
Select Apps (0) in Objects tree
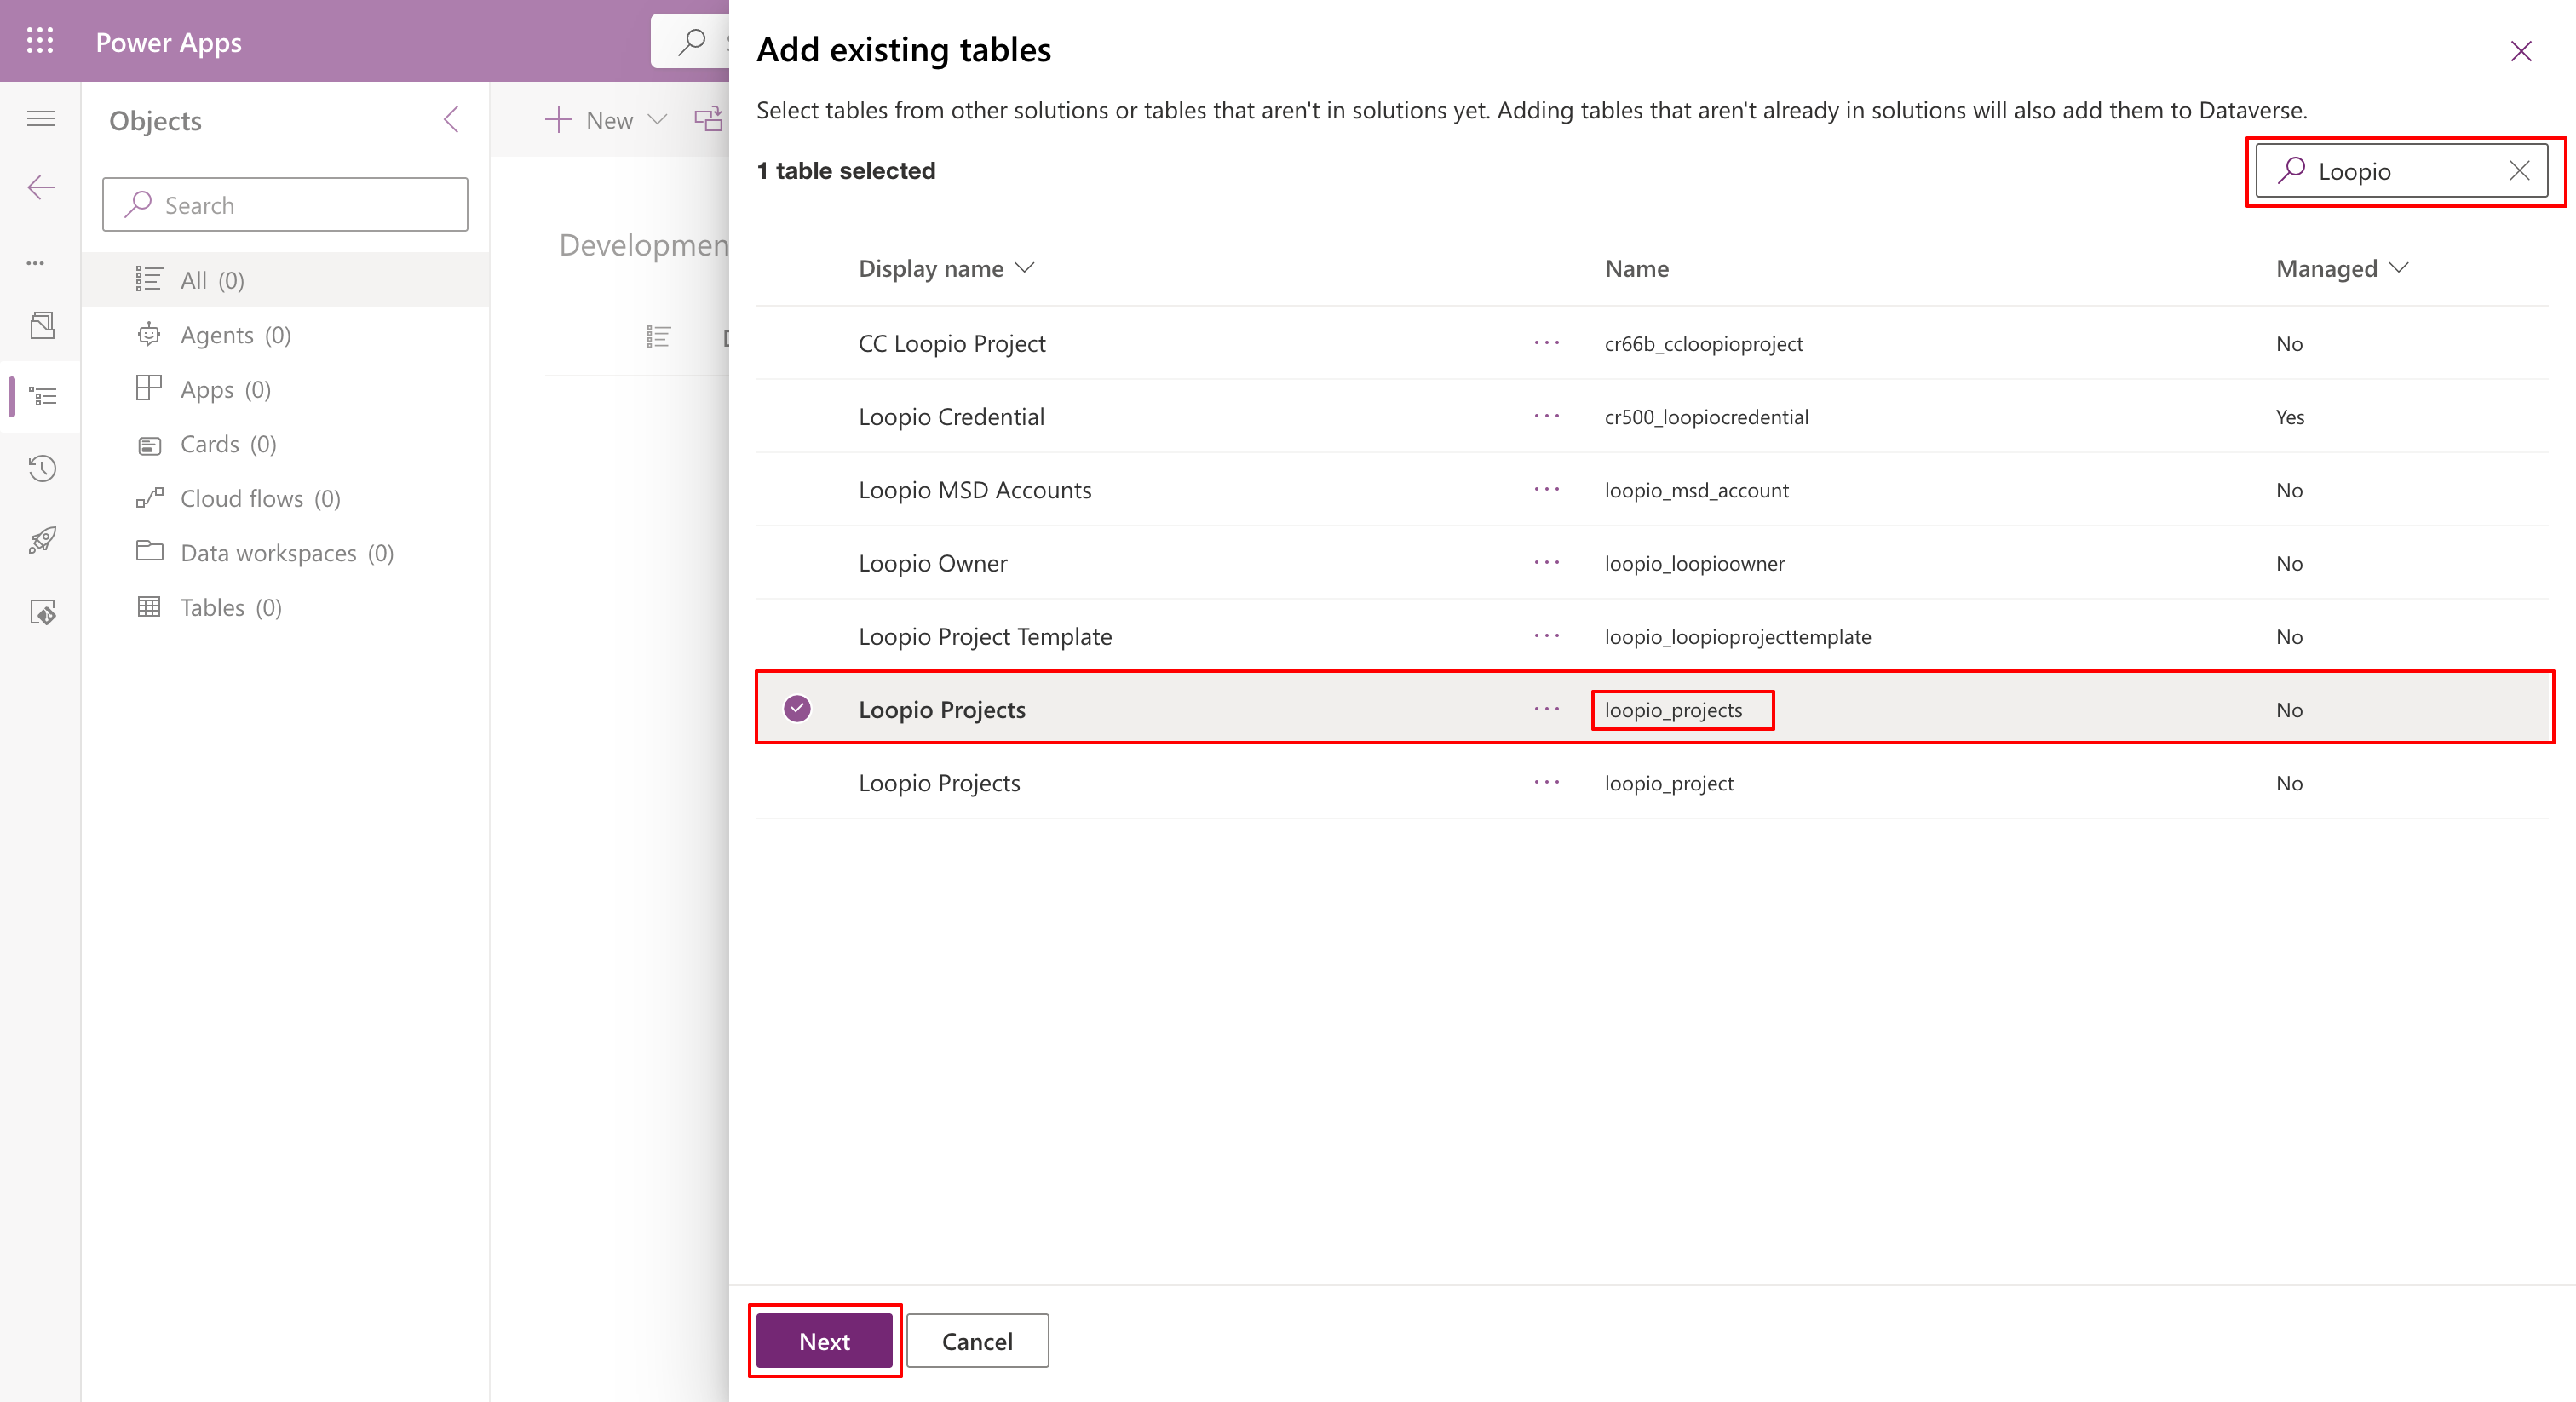(x=287, y=389)
